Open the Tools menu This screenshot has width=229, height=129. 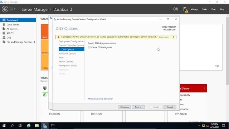[204, 9]
